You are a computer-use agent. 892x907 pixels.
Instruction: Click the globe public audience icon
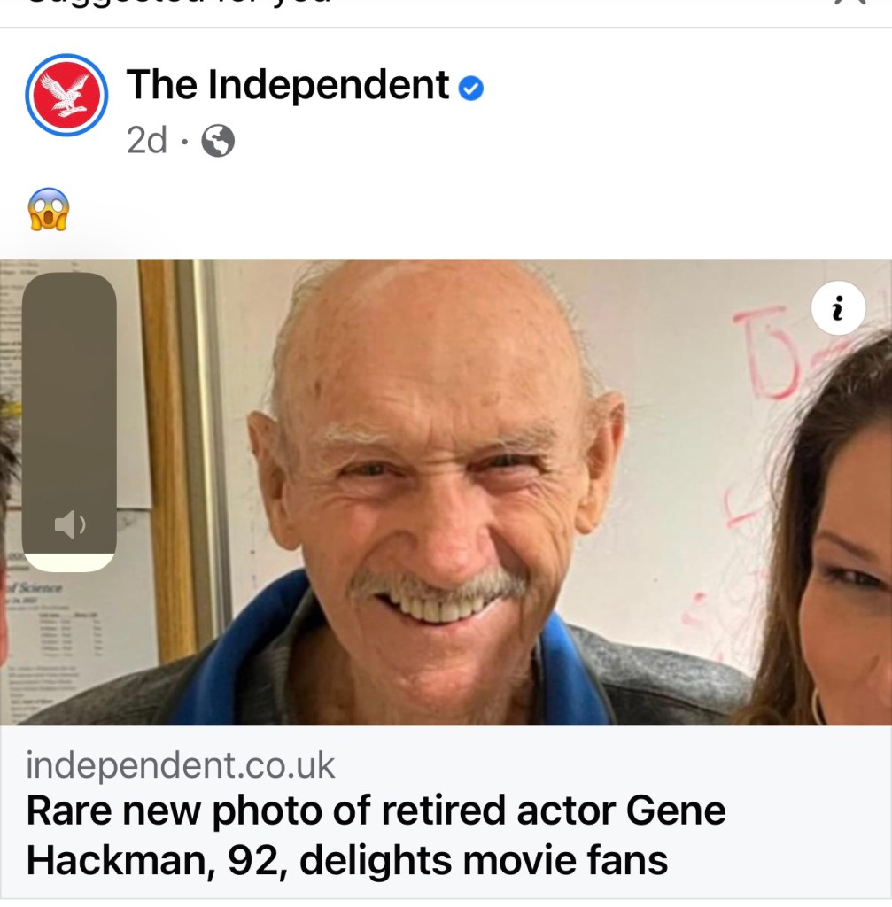click(x=218, y=141)
